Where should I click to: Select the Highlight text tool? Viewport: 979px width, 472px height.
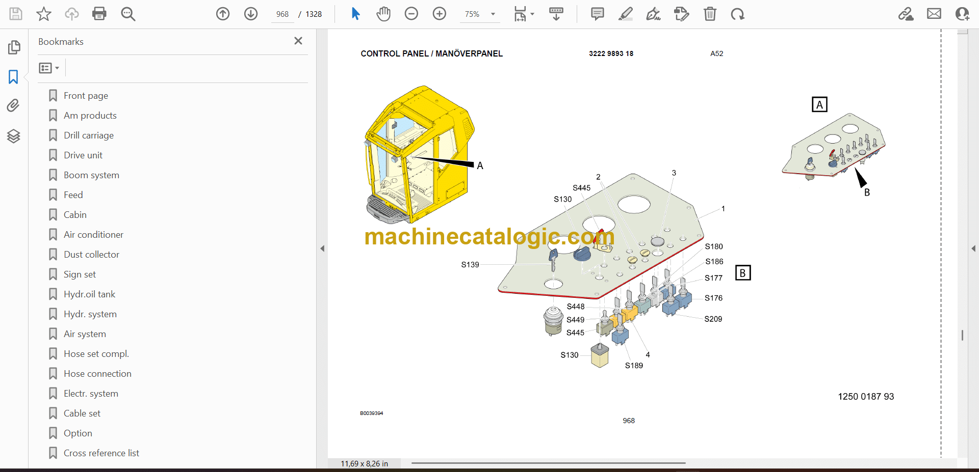coord(625,14)
